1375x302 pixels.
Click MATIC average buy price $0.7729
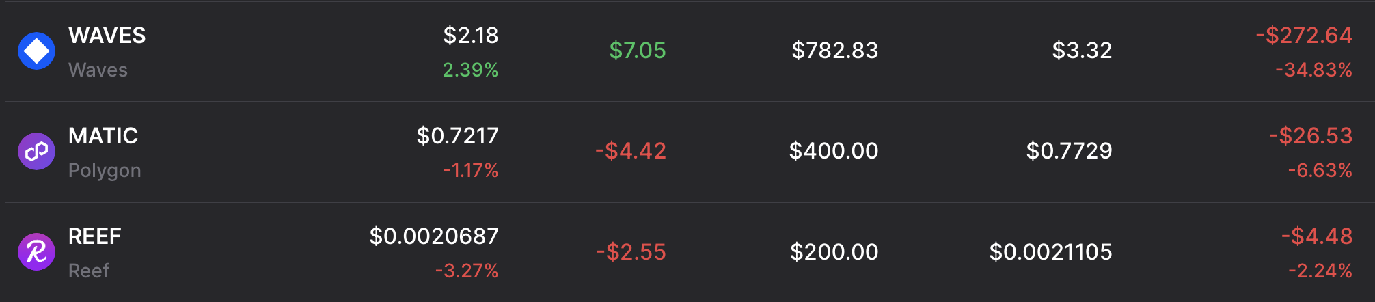[1069, 151]
